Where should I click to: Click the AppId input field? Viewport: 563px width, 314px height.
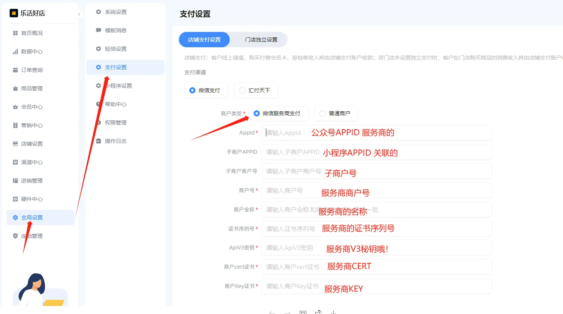click(x=308, y=133)
